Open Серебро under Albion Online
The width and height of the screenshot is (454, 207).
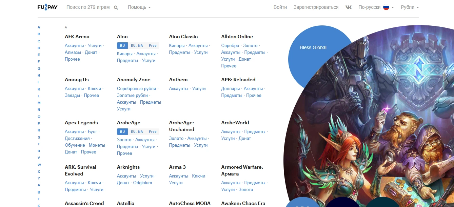(x=230, y=45)
